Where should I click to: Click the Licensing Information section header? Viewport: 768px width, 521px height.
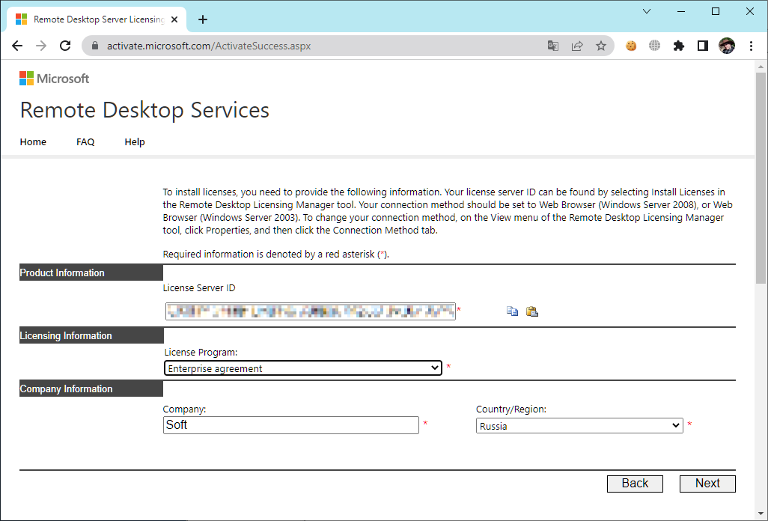tap(91, 335)
